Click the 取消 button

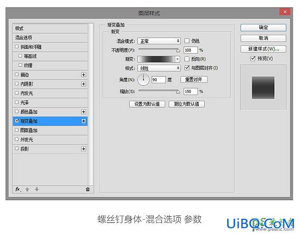point(263,38)
